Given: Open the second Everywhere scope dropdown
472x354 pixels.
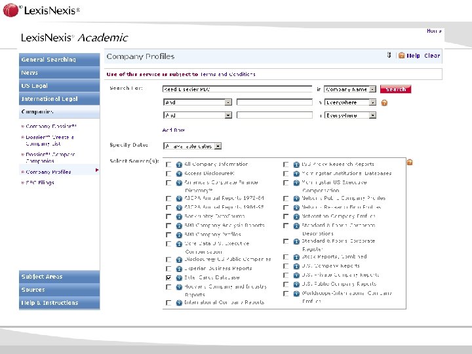Looking at the screenshot, I should [350, 115].
